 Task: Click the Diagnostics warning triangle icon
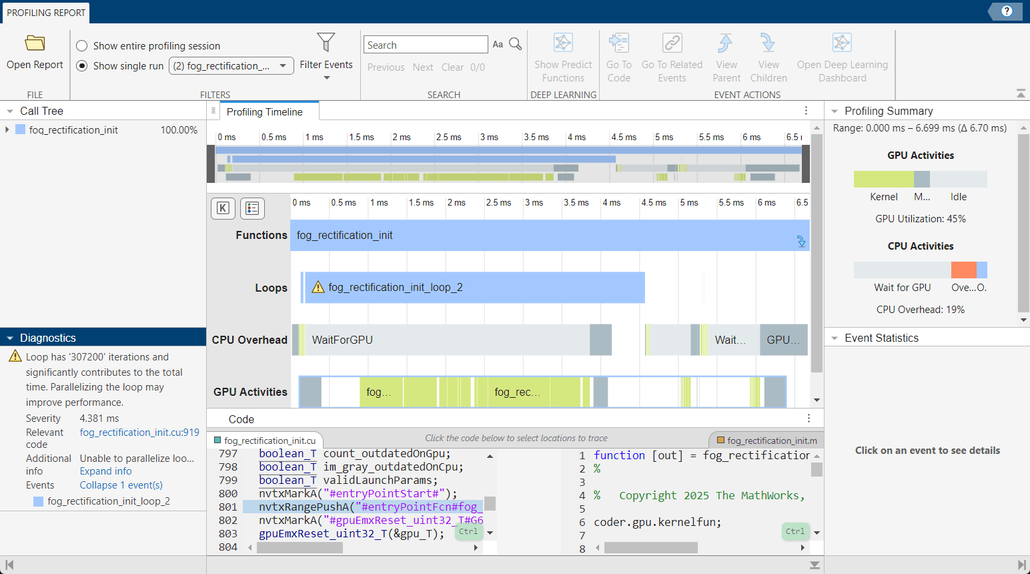[x=15, y=356]
